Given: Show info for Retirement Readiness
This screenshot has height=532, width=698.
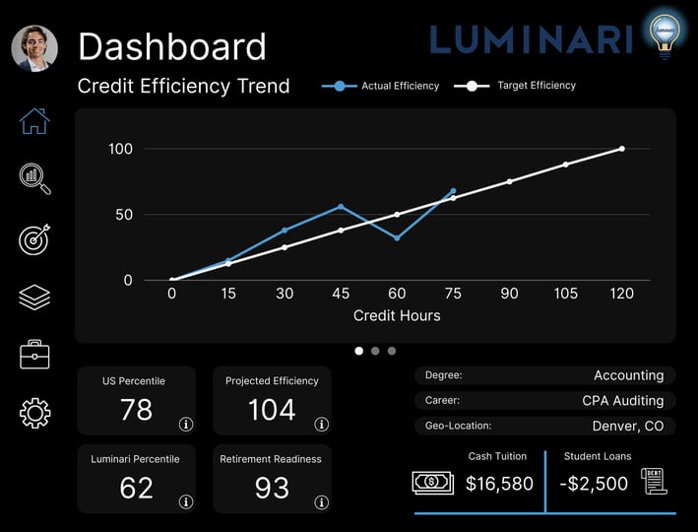Looking at the screenshot, I should click(321, 502).
